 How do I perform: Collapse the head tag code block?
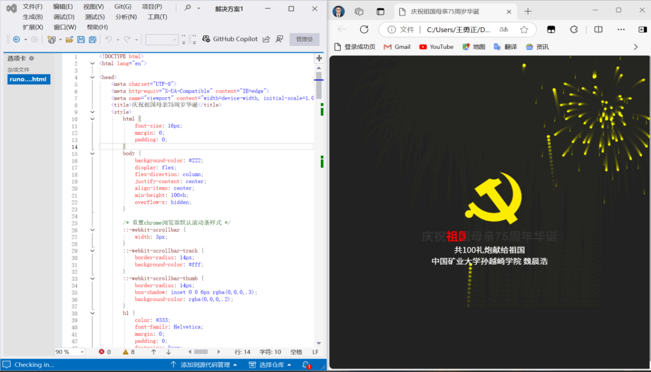click(x=93, y=77)
